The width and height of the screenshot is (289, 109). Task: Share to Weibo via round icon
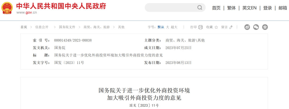pyautogui.click(x=247, y=27)
